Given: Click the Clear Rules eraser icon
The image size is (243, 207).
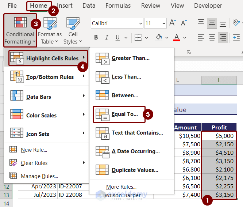Looking at the screenshot, I should [x=13, y=163].
